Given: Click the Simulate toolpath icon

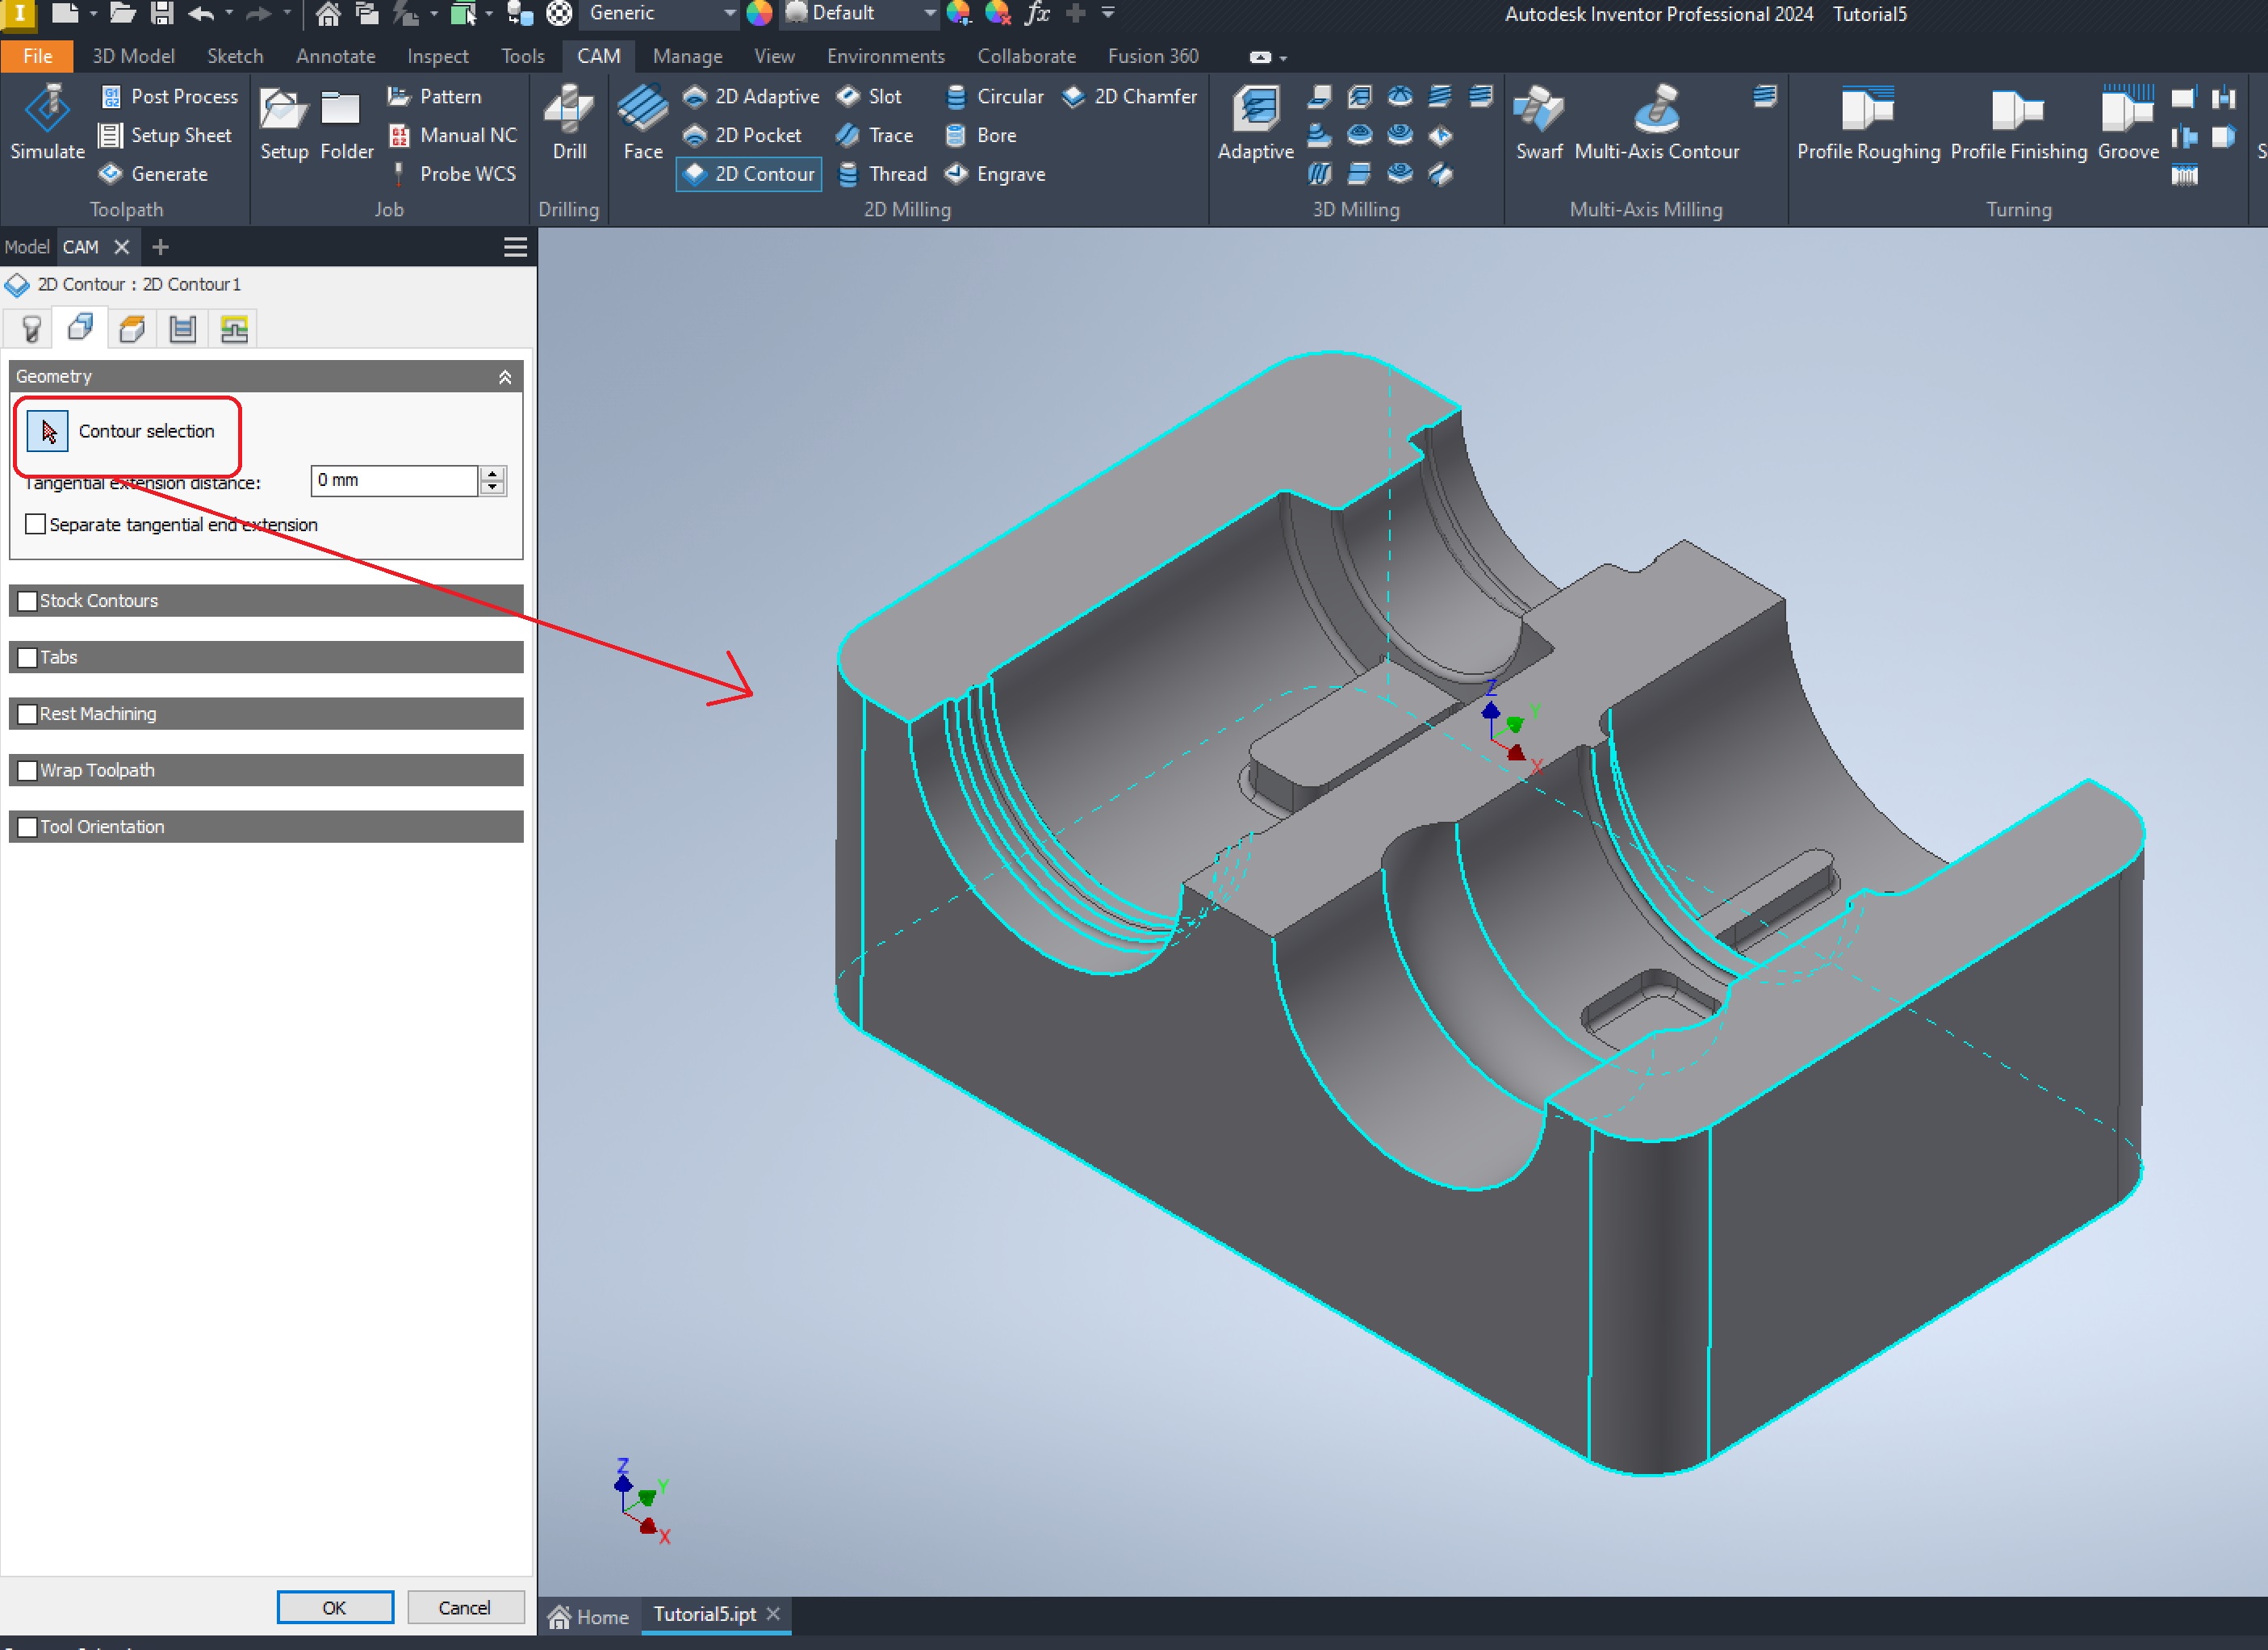Looking at the screenshot, I should [47, 109].
